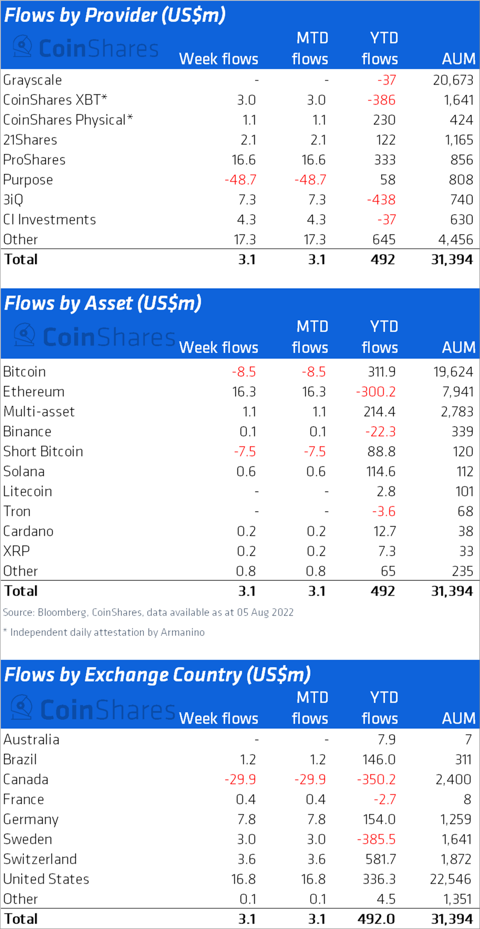Screen dimensions: 480x929
Task: Select the Ethereum row label
Action: click(34, 392)
